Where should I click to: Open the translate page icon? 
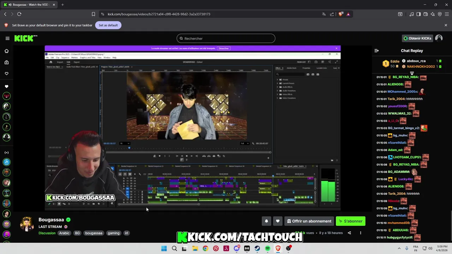[324, 14]
